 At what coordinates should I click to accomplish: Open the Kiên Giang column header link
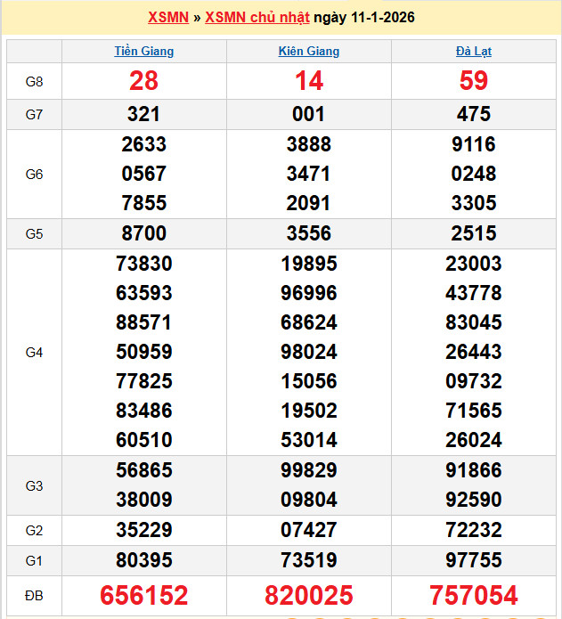point(309,51)
